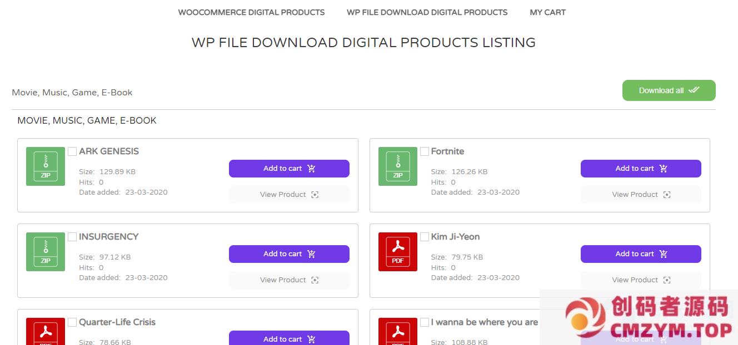Add Kim Ji-Yeon to cart
The height and width of the screenshot is (345, 738).
[640, 254]
